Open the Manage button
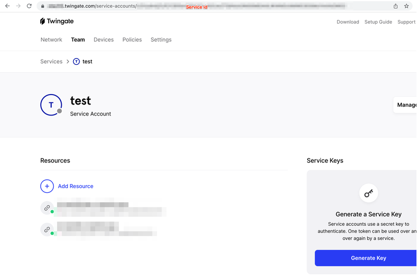 (x=405, y=105)
